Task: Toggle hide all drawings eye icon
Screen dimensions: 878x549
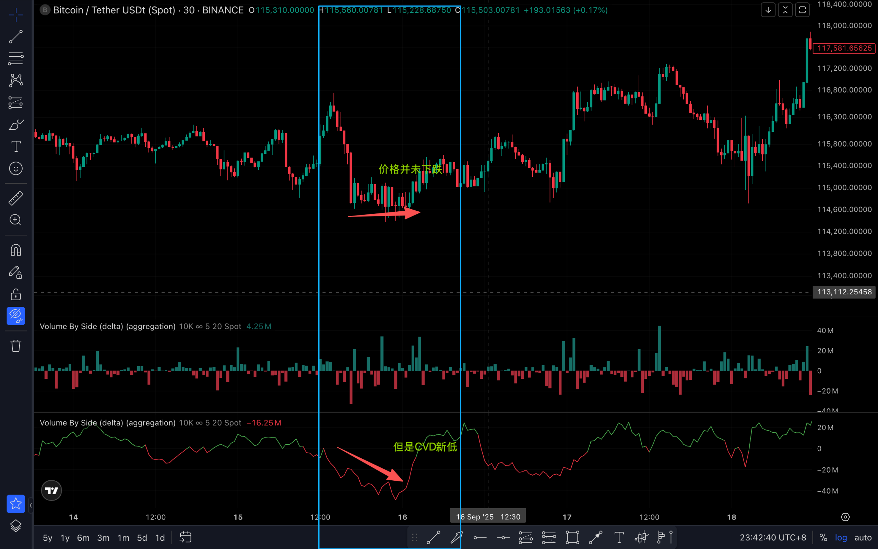Action: click(x=15, y=316)
